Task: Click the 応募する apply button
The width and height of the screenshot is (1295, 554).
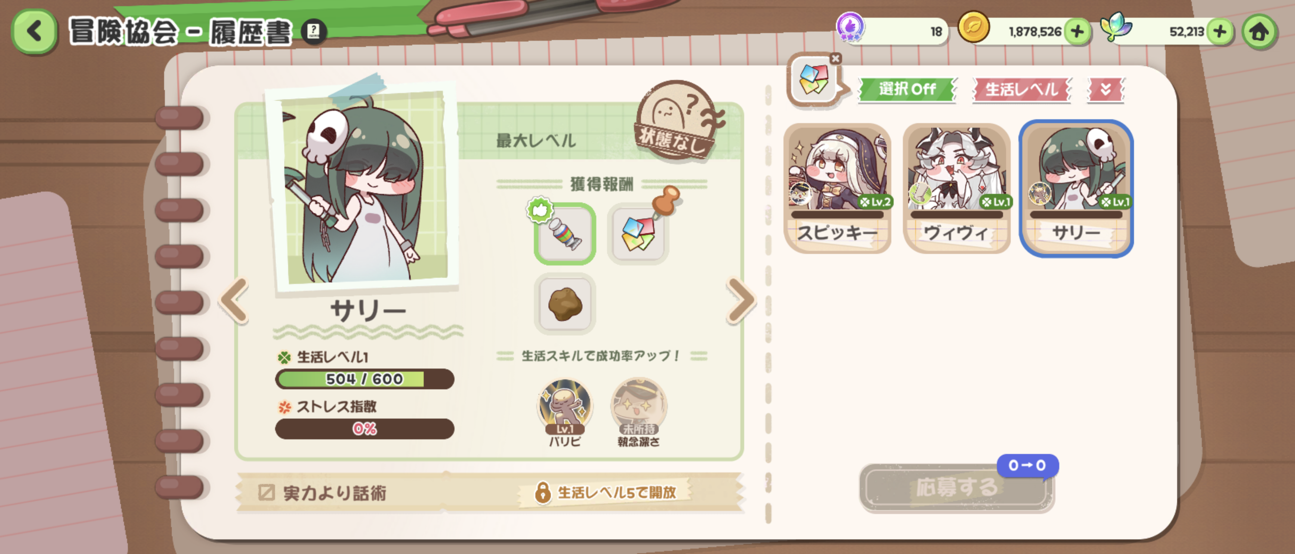Action: (x=957, y=487)
